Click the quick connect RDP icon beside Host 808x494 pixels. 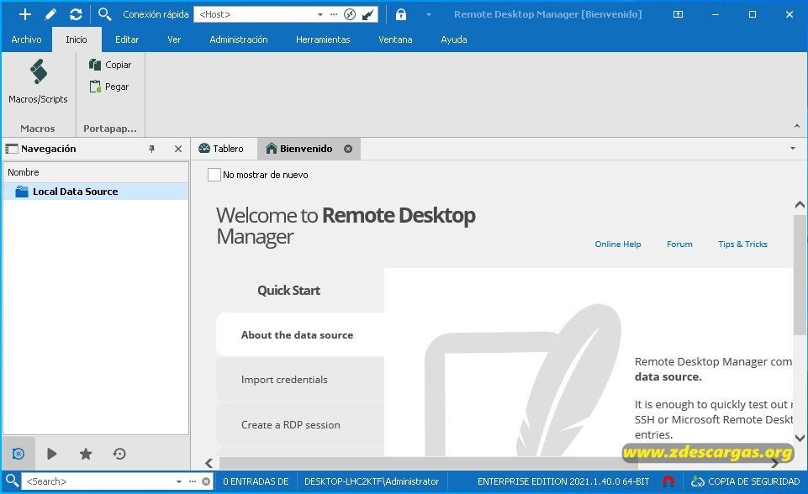(350, 14)
